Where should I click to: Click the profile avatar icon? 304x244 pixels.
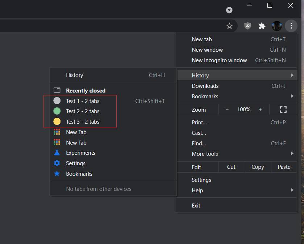pyautogui.click(x=277, y=26)
